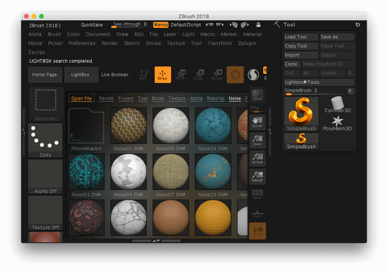Click the orange Gizmo 3D icon

(235, 75)
